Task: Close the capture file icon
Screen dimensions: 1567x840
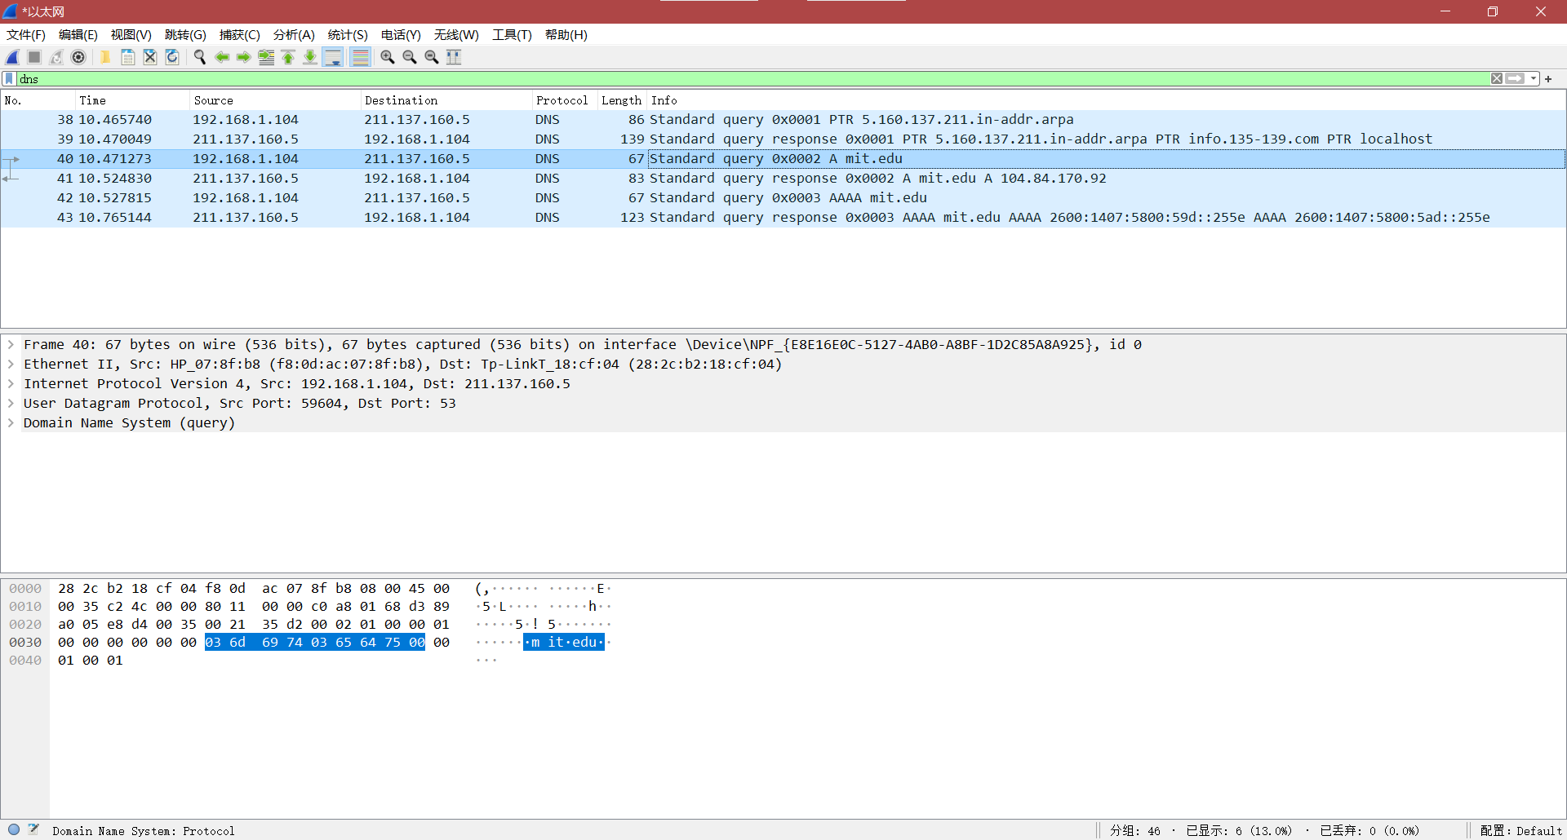Action: point(149,57)
